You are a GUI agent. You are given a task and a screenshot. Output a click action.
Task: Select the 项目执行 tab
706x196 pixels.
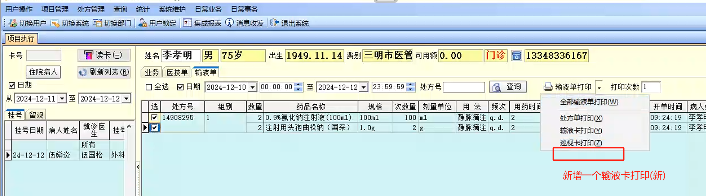tap(21, 38)
